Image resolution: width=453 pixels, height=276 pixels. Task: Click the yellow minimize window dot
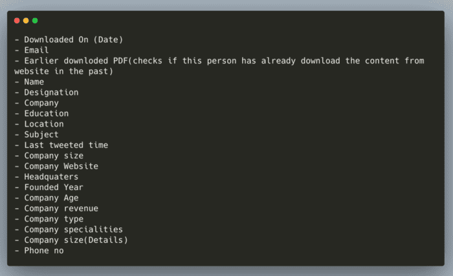26,21
